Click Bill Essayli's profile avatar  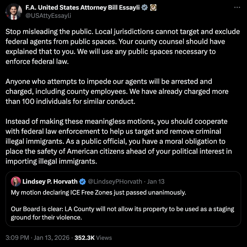click(13, 12)
